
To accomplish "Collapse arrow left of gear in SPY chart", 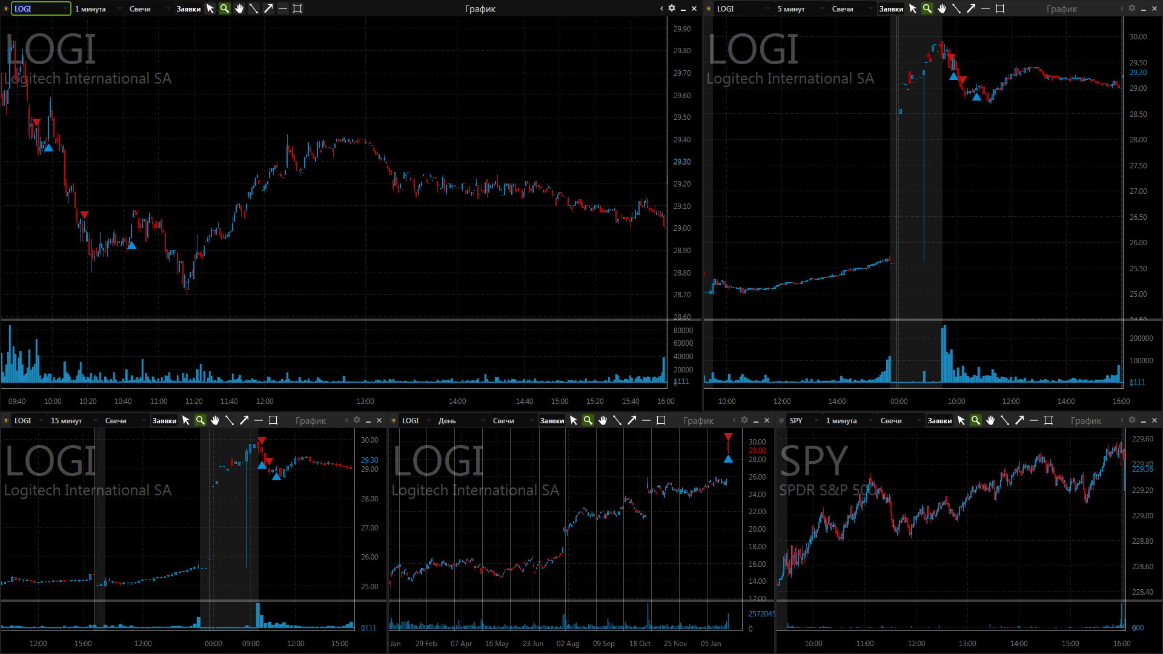I will (x=1122, y=420).
